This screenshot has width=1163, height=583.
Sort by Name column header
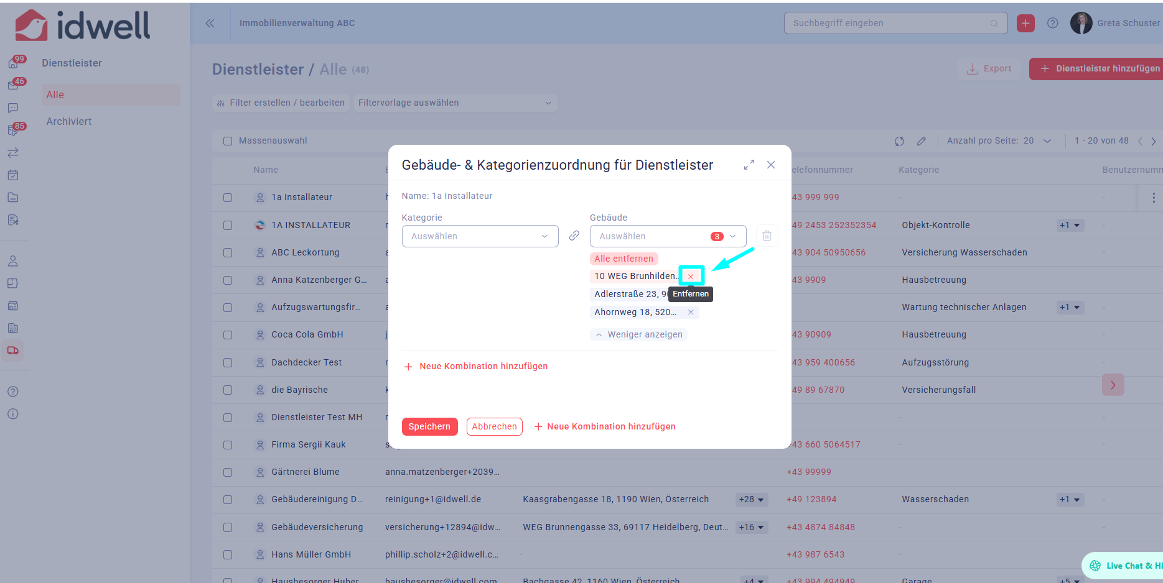tap(266, 170)
